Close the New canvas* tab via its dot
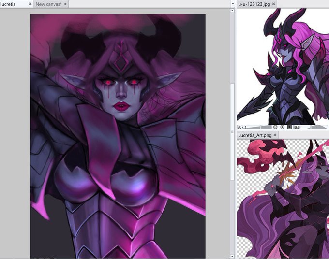This screenshot has width=329, height=259. coord(65,4)
